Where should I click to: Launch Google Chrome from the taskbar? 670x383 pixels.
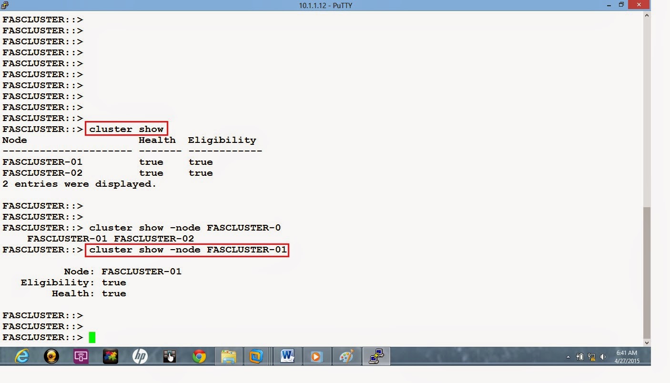click(199, 356)
